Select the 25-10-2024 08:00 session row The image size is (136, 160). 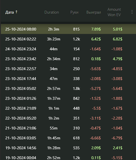pos(68,29)
